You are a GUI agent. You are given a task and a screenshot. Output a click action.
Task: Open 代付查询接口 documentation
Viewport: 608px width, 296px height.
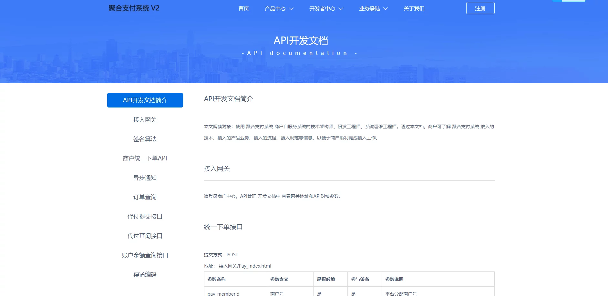pos(145,236)
